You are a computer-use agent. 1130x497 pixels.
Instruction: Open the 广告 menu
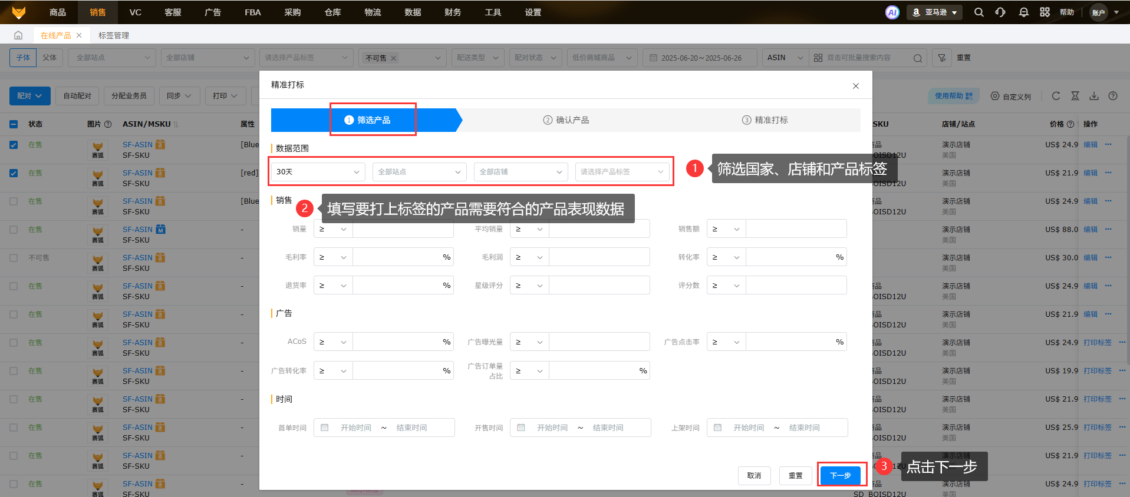pos(213,12)
